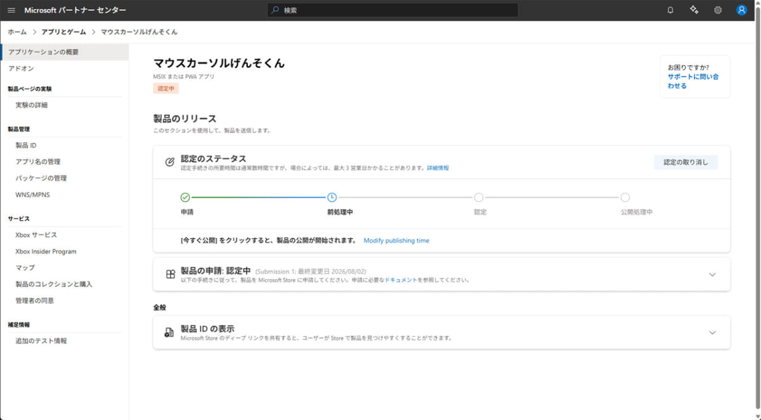761x420 pixels.
Task: Click the 補足情報 section label
Action: [18, 324]
